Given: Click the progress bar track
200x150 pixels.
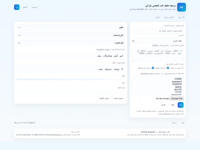Looking at the screenshot, I should pyautogui.click(x=70, y=79).
